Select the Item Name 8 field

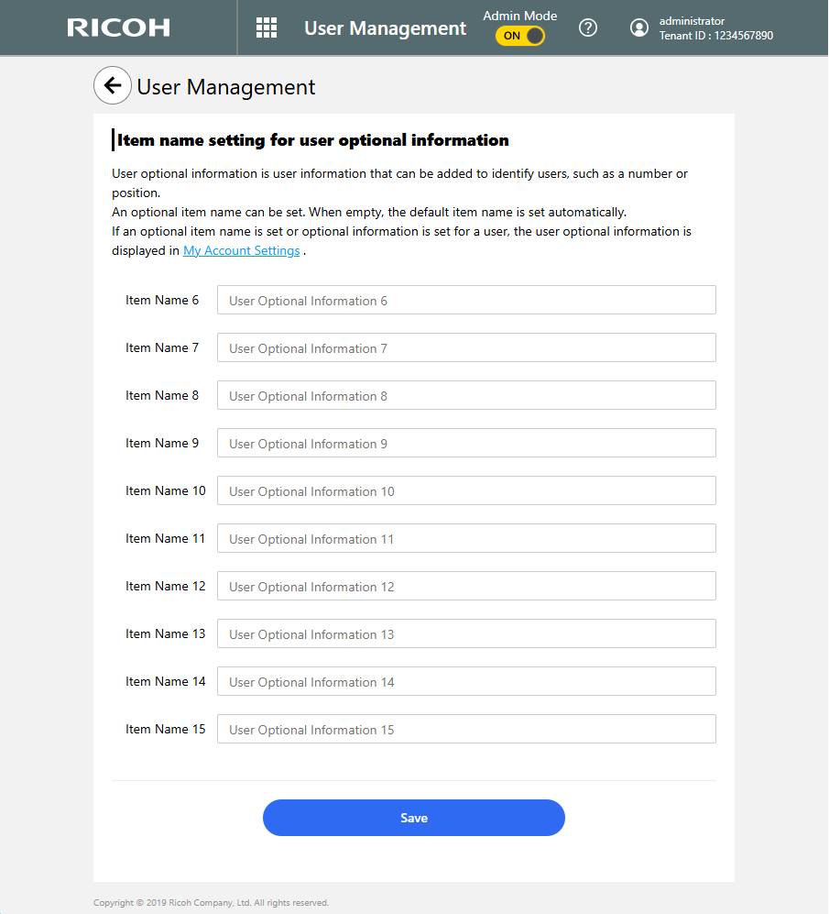tap(465, 396)
